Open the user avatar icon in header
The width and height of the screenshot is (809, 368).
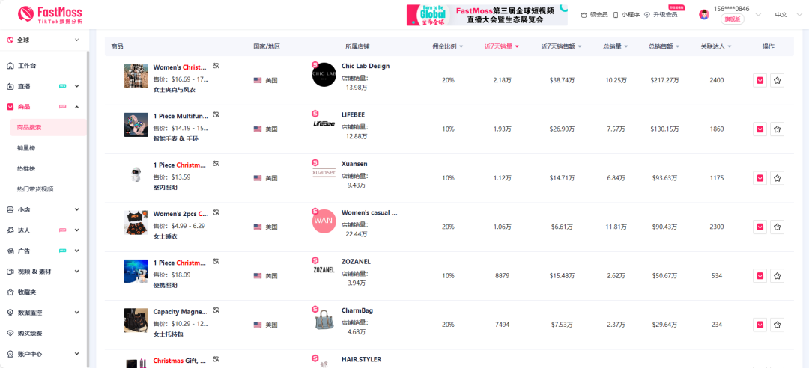[704, 14]
